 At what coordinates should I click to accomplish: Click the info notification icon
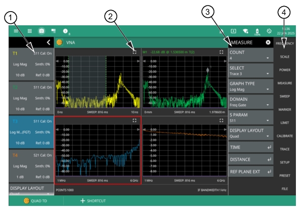click(65, 30)
